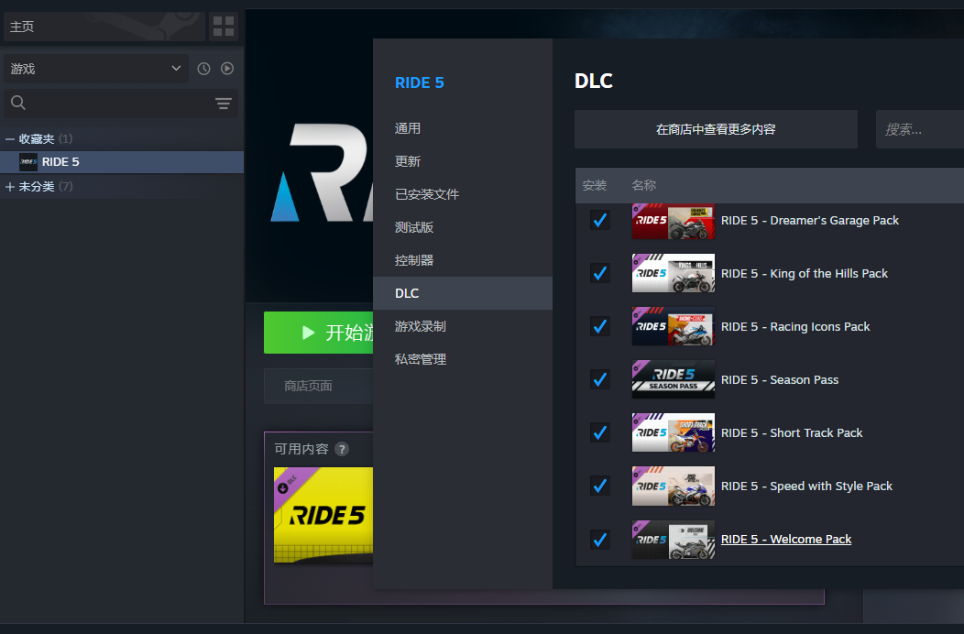The width and height of the screenshot is (964, 634).
Task: Click the DLC search input field
Action: [920, 129]
